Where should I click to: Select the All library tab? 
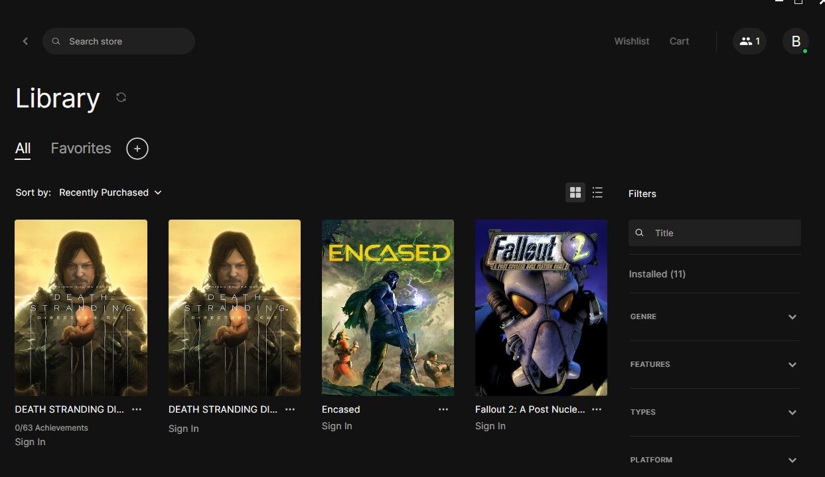pyautogui.click(x=23, y=149)
